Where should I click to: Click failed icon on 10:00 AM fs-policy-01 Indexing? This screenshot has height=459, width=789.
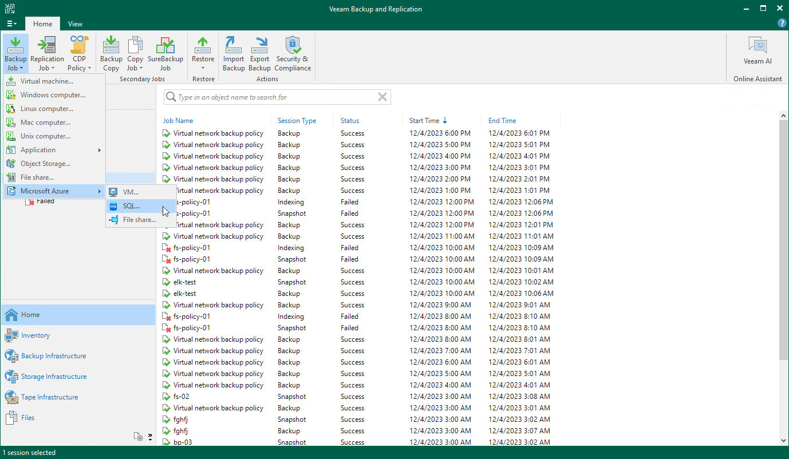pos(167,248)
